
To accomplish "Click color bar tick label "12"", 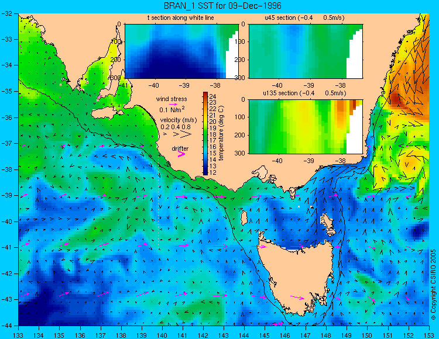I will pos(212,172).
